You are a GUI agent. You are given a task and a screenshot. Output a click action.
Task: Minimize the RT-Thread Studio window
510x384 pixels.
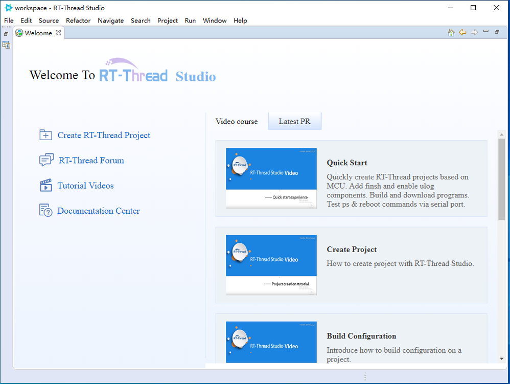click(x=451, y=8)
